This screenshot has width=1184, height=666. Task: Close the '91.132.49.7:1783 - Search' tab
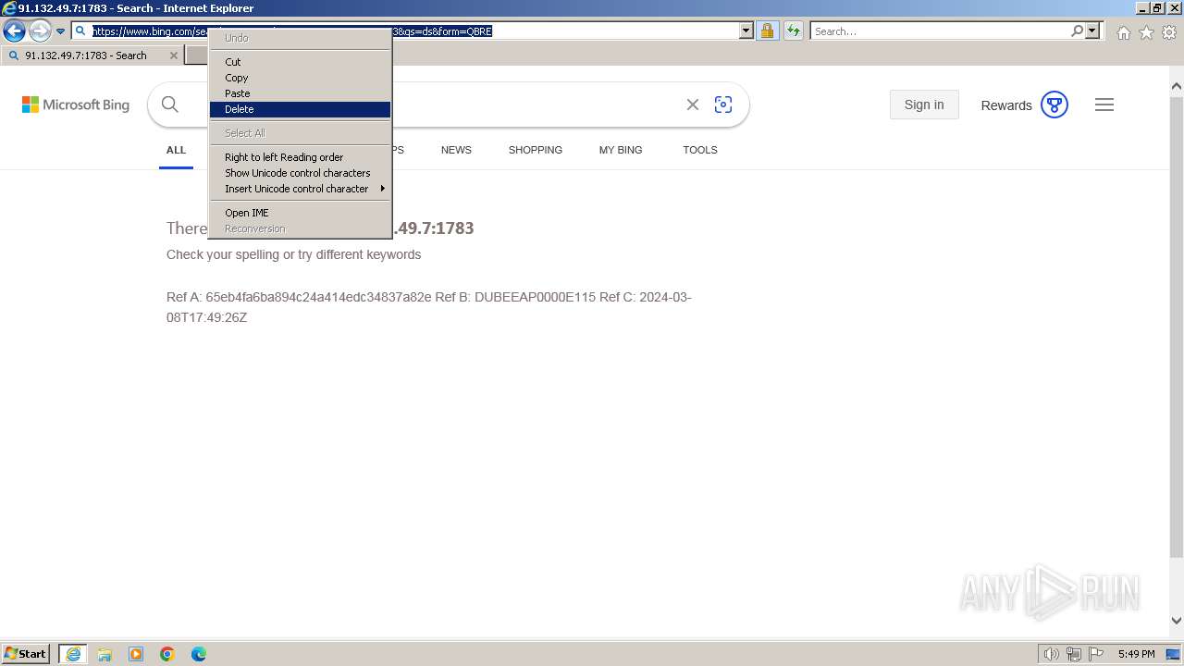(x=173, y=55)
